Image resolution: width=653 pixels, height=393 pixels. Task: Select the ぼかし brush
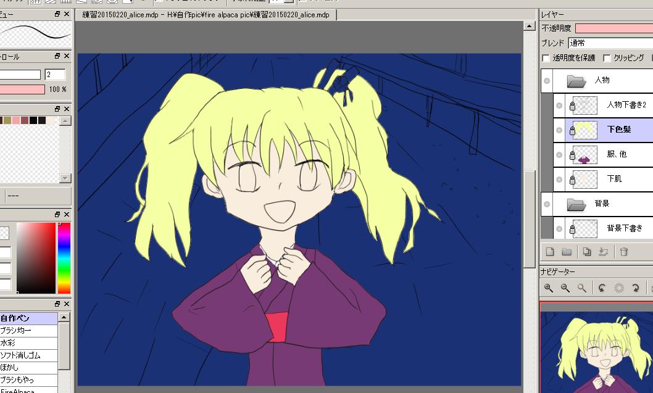(x=29, y=368)
